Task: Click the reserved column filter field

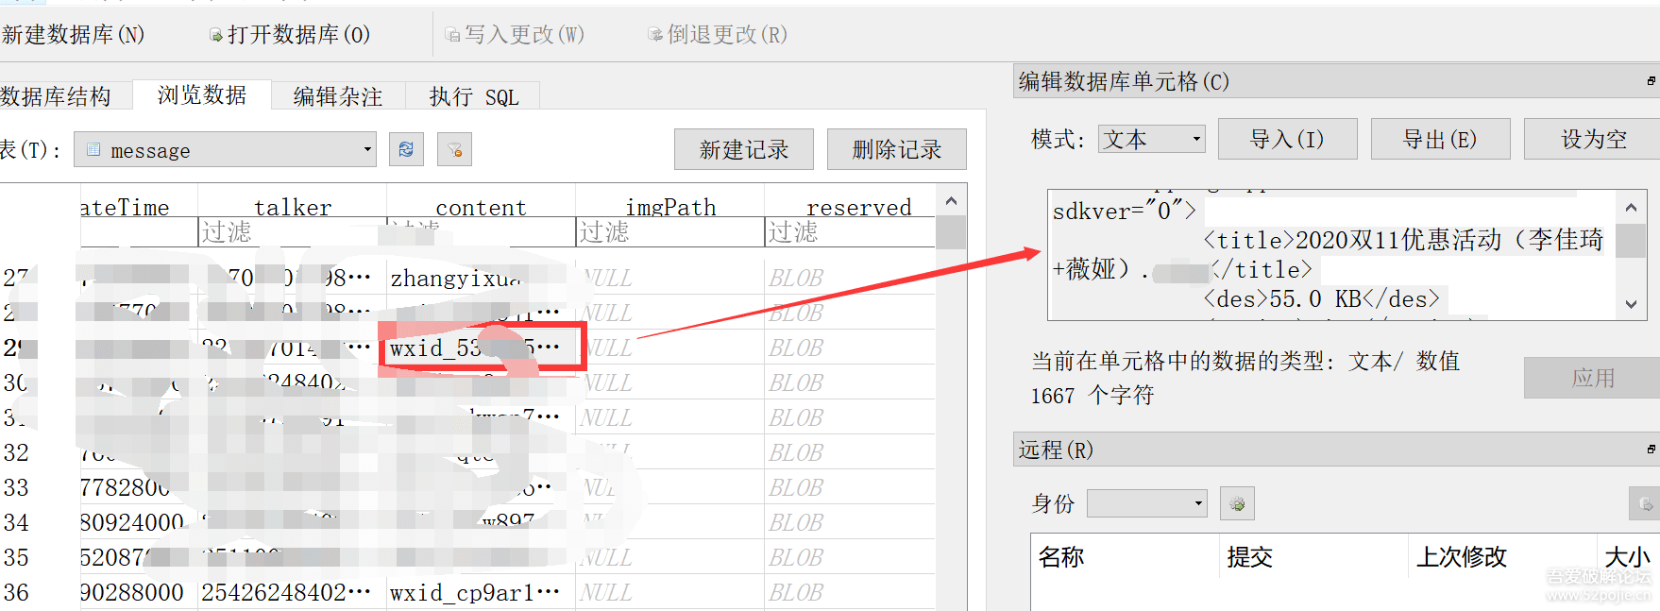Action: tap(850, 232)
